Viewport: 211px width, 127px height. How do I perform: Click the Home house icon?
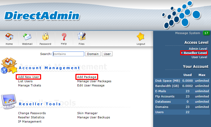(9, 37)
